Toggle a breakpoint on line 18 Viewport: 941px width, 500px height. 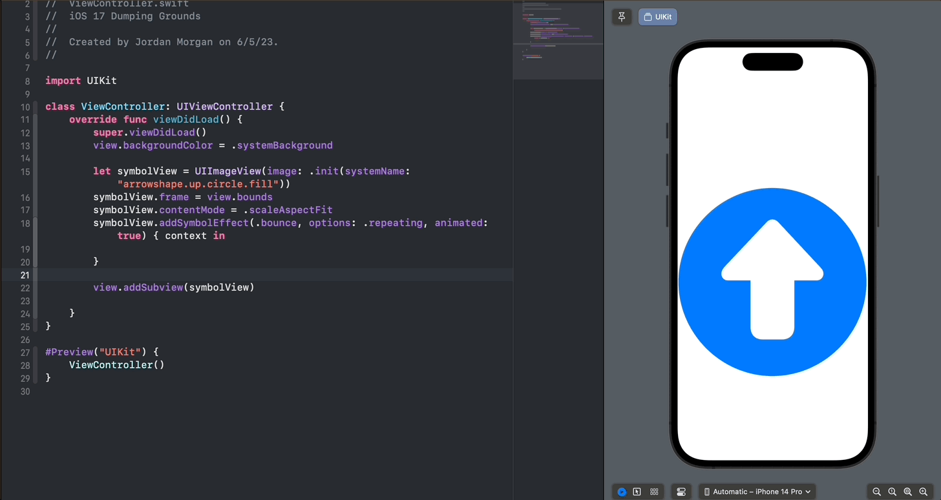25,223
